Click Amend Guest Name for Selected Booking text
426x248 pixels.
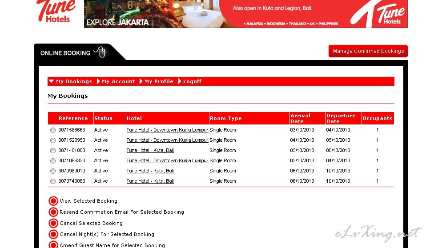112,245
